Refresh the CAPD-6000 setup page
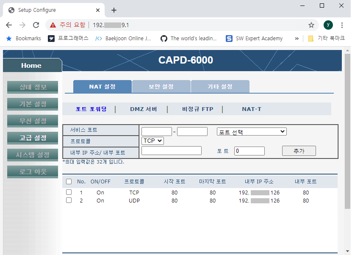 pyautogui.click(x=37, y=25)
